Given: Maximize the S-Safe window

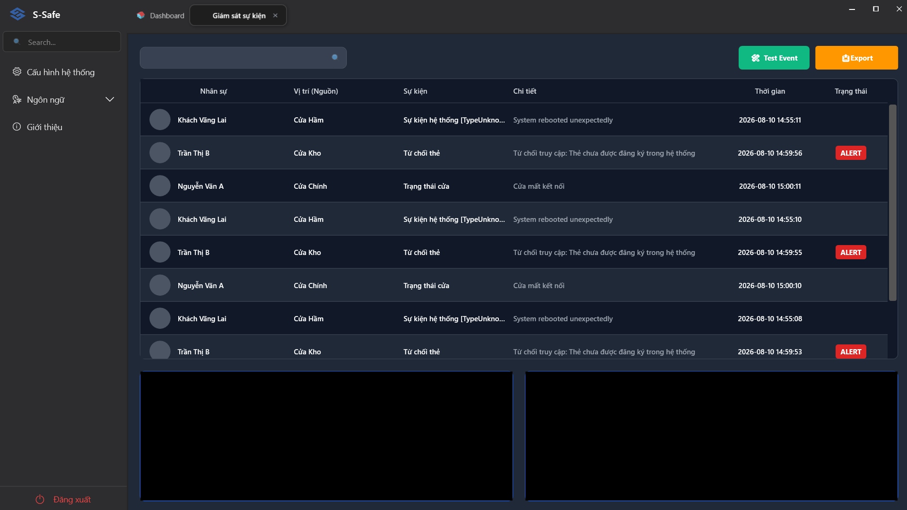Looking at the screenshot, I should 876,9.
